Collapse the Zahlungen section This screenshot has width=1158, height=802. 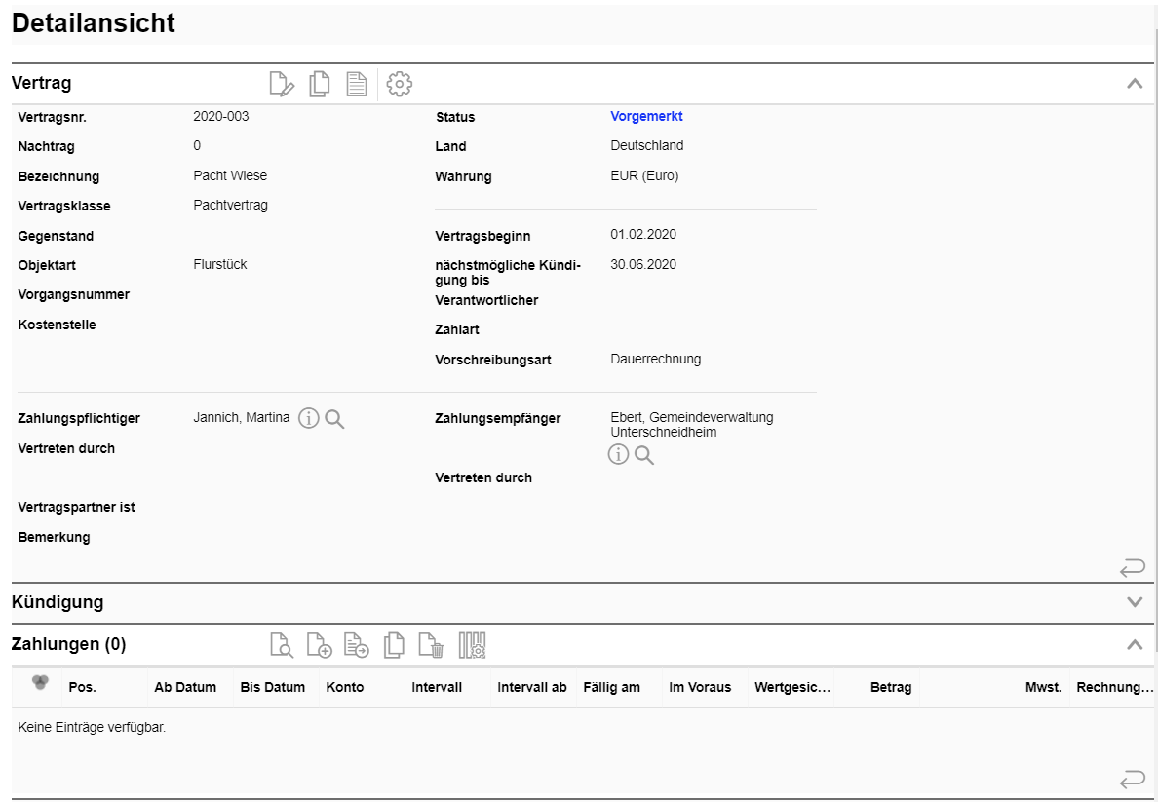1134,644
